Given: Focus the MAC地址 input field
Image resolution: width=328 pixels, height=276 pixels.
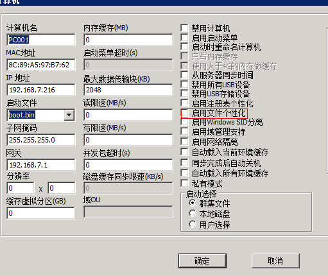Looking at the screenshot, I should (x=41, y=65).
